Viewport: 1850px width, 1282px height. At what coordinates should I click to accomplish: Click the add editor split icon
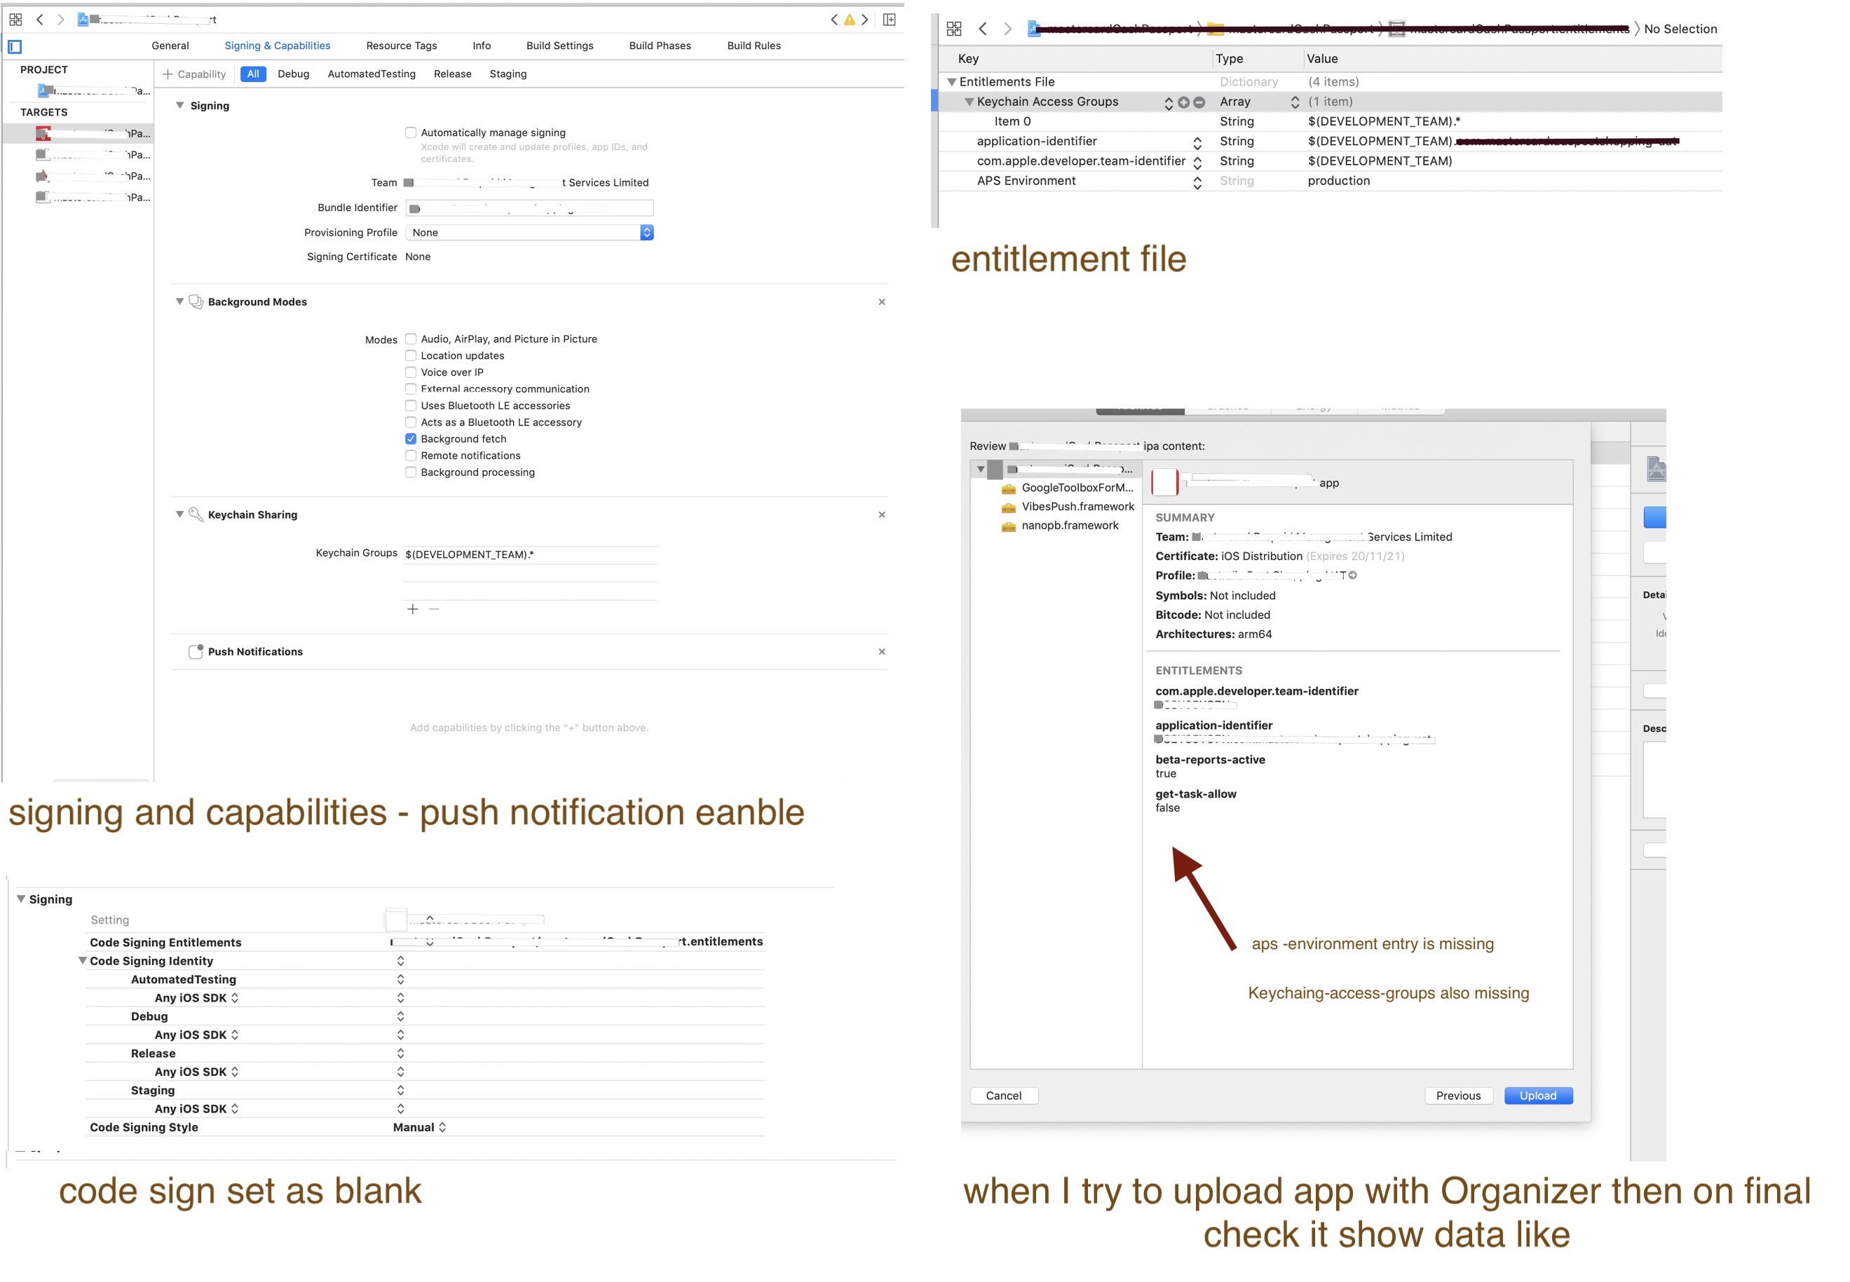[888, 20]
